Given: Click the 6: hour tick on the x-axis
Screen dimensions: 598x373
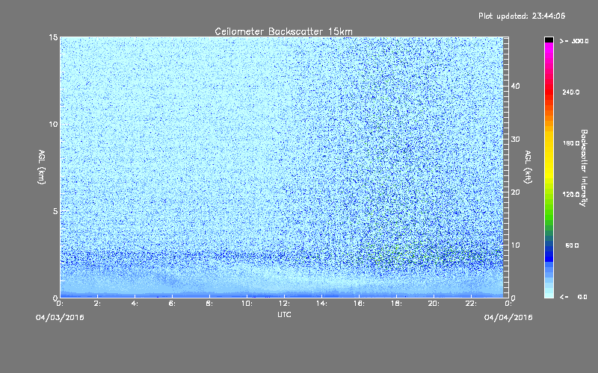Looking at the screenshot, I should (x=173, y=304).
